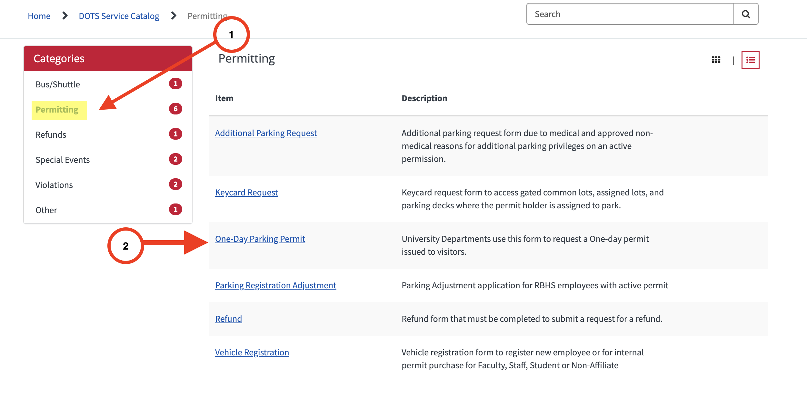Open DOTS Service Catalog breadcrumb
The height and width of the screenshot is (416, 807).
pyautogui.click(x=119, y=16)
